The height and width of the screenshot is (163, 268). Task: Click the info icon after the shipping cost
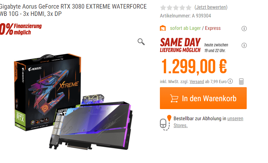(x=230, y=81)
